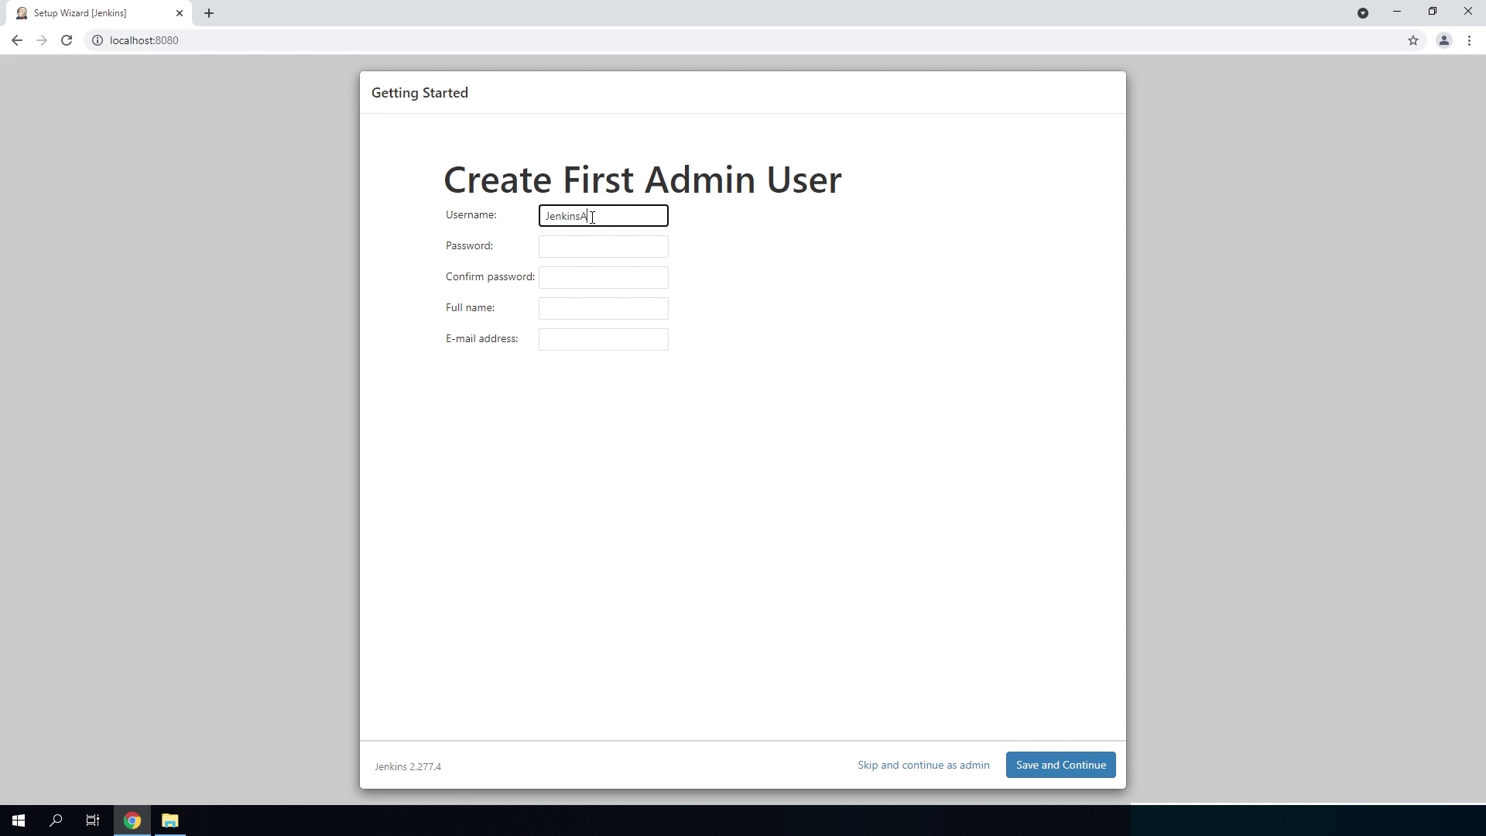Close the Setup Wizard tab
This screenshot has height=836, width=1486.
point(180,13)
